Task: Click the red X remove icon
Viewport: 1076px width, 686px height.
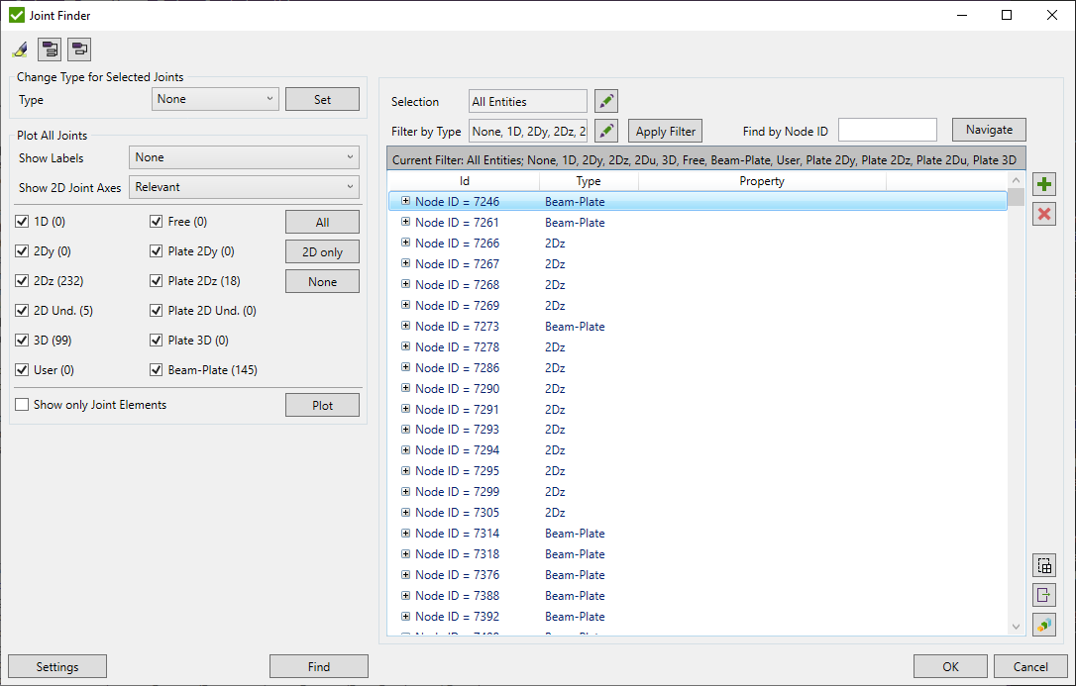Action: pyautogui.click(x=1043, y=214)
